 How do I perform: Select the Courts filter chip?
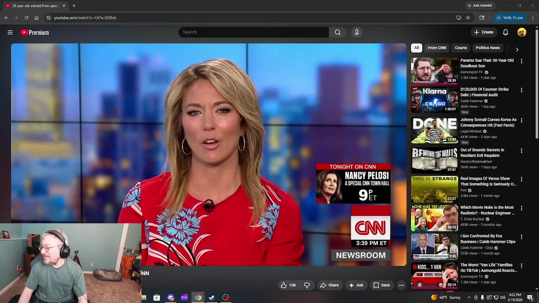[x=461, y=48]
